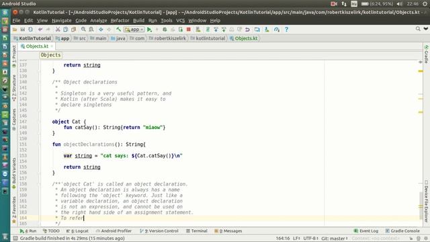Toggle the Captures side panel
Screen dimensions: 430x242
click(14, 120)
